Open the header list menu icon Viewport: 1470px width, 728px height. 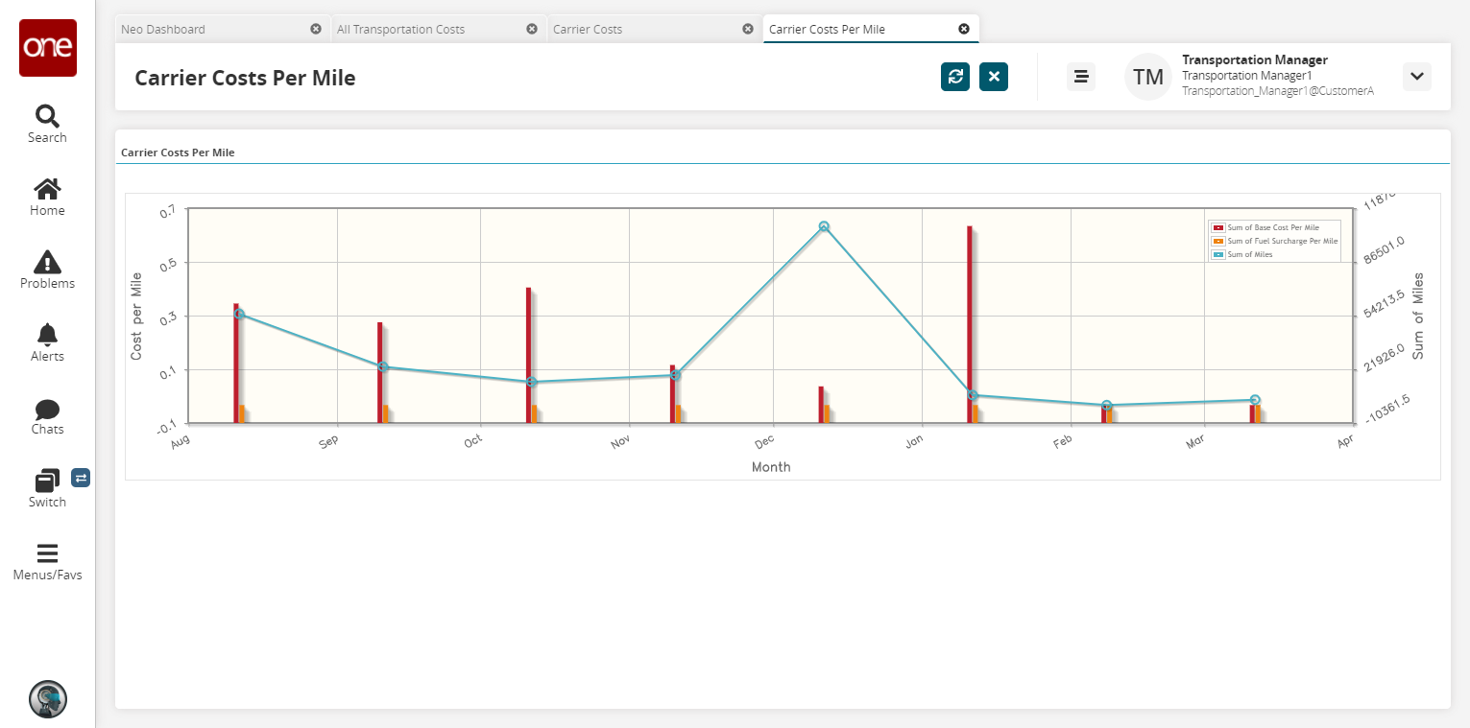pyautogui.click(x=1081, y=77)
